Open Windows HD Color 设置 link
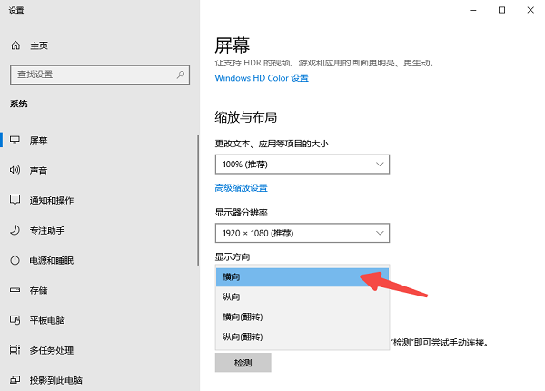This screenshot has width=545, height=391. (x=262, y=78)
